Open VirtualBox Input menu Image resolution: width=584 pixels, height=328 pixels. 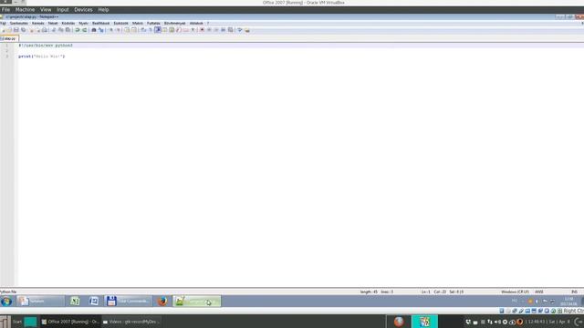63,10
